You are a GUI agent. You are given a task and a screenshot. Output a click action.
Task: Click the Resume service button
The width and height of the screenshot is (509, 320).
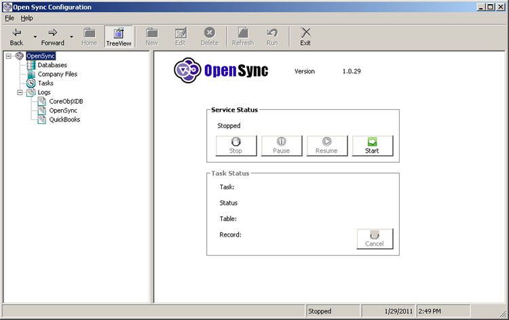pos(327,146)
